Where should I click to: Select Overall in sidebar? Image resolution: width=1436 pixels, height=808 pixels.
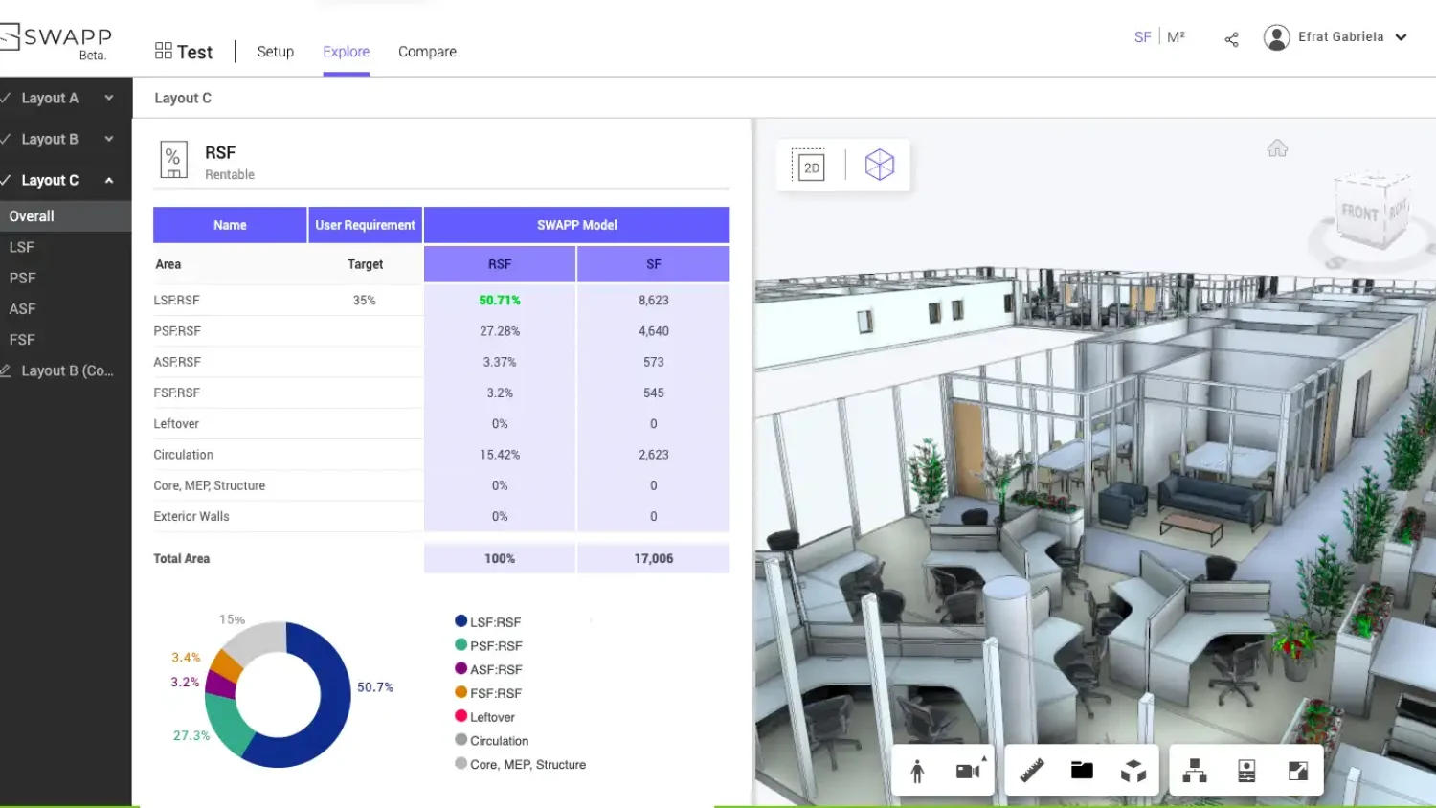coord(65,216)
